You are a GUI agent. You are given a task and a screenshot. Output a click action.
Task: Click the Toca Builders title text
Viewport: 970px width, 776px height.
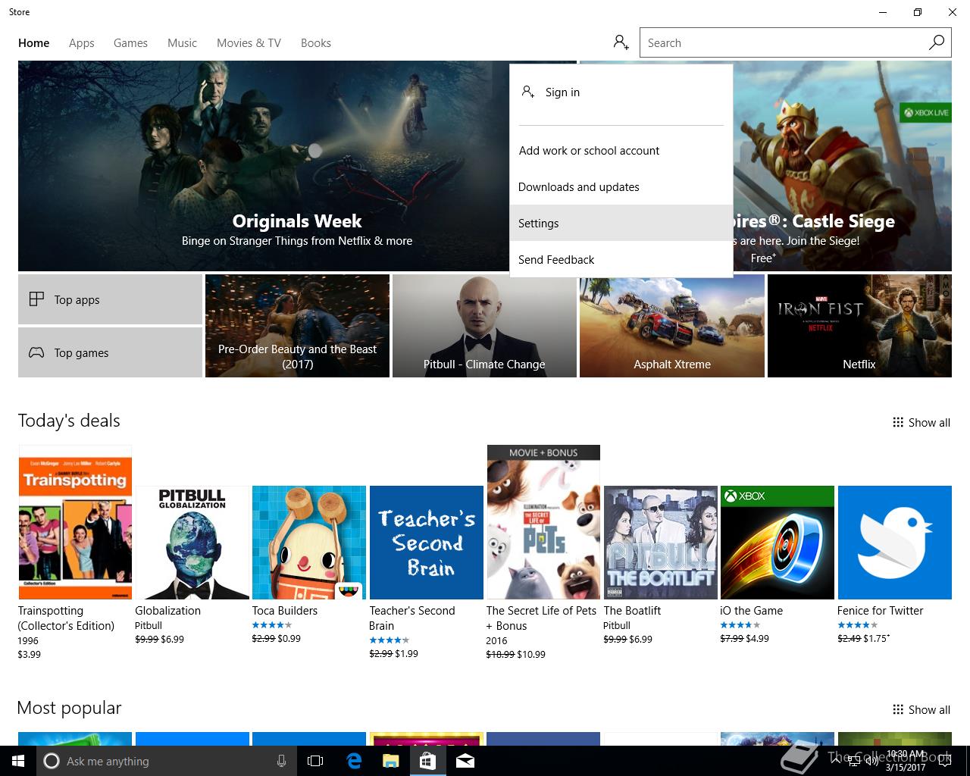tap(285, 611)
